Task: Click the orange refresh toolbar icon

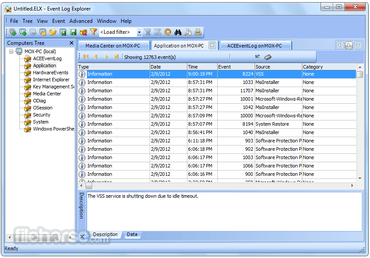Action: (x=168, y=32)
